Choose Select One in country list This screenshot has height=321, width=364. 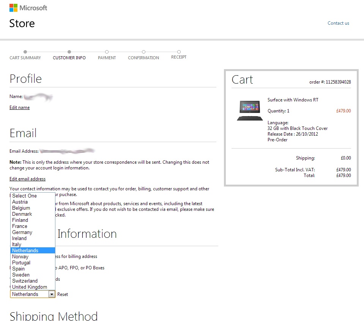[33, 196]
